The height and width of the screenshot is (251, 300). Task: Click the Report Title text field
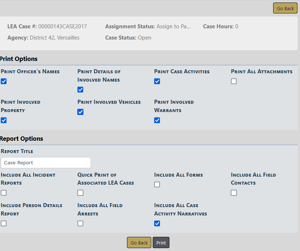[46, 163]
